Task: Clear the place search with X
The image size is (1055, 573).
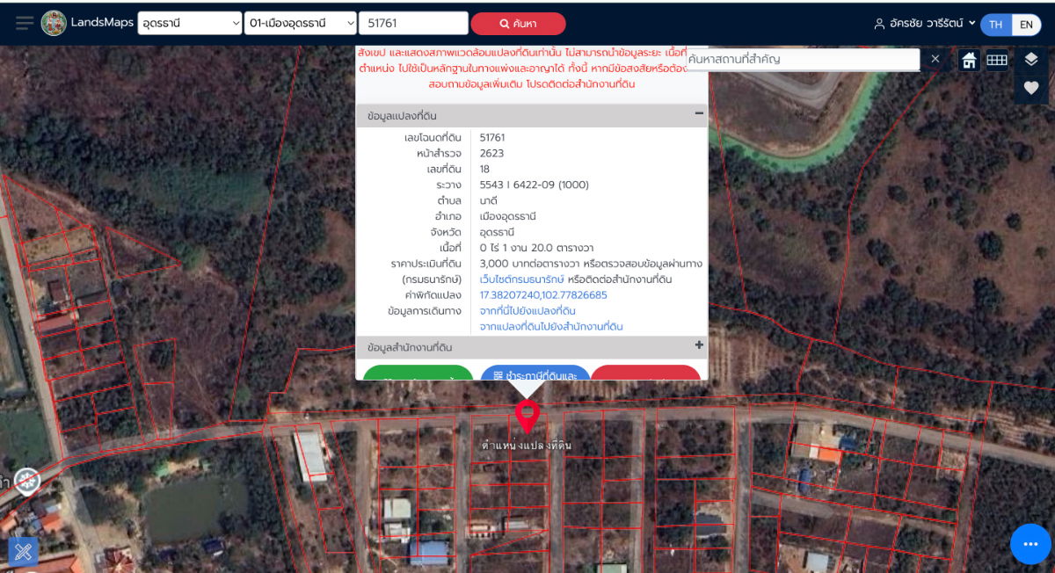Action: point(935,59)
